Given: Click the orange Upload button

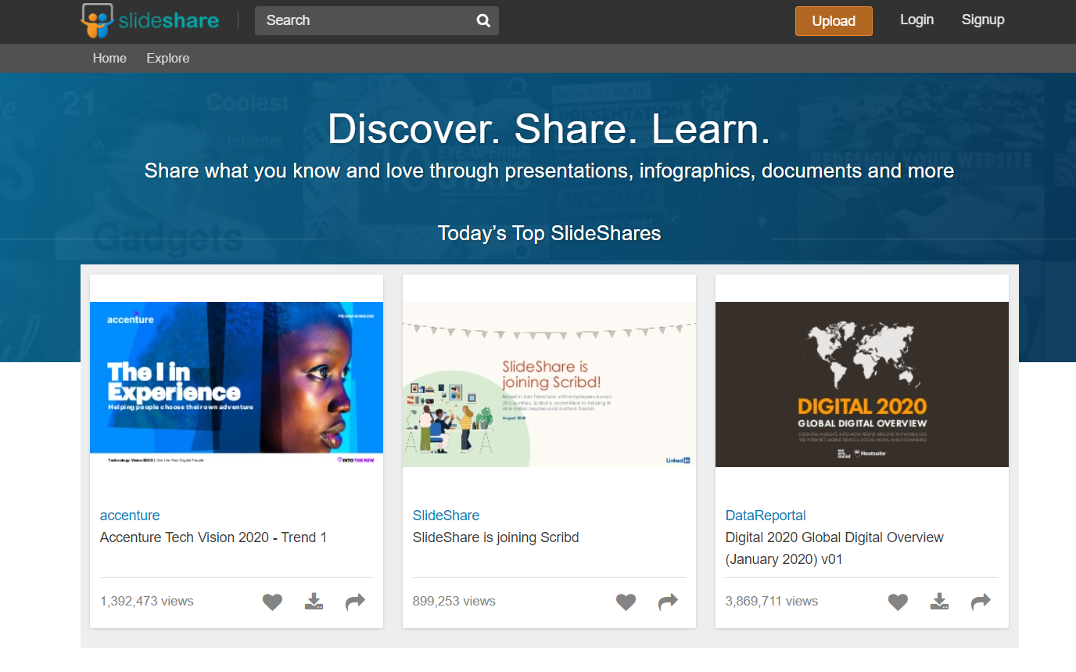Looking at the screenshot, I should tap(834, 21).
